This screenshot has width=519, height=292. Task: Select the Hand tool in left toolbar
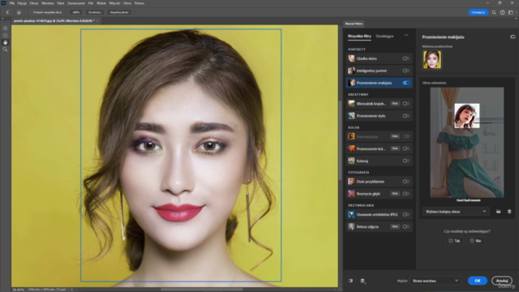(5, 42)
